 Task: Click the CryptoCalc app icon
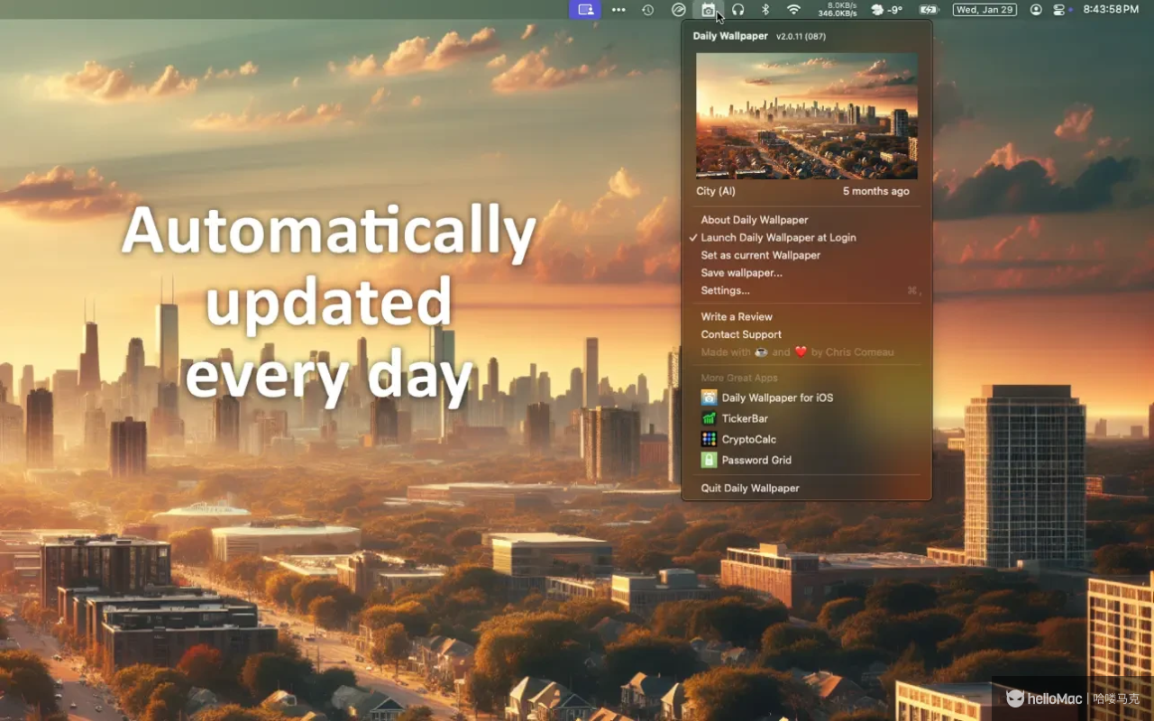pos(709,439)
